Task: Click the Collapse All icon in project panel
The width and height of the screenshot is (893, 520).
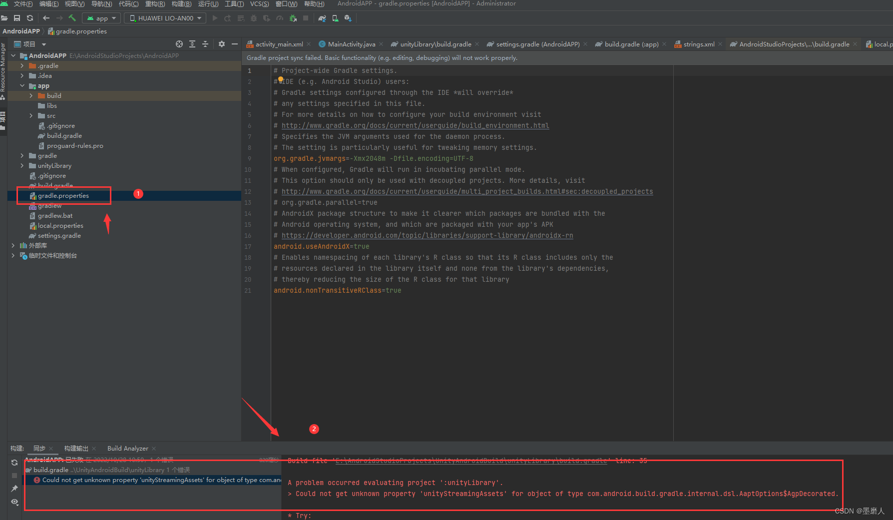Action: 205,44
